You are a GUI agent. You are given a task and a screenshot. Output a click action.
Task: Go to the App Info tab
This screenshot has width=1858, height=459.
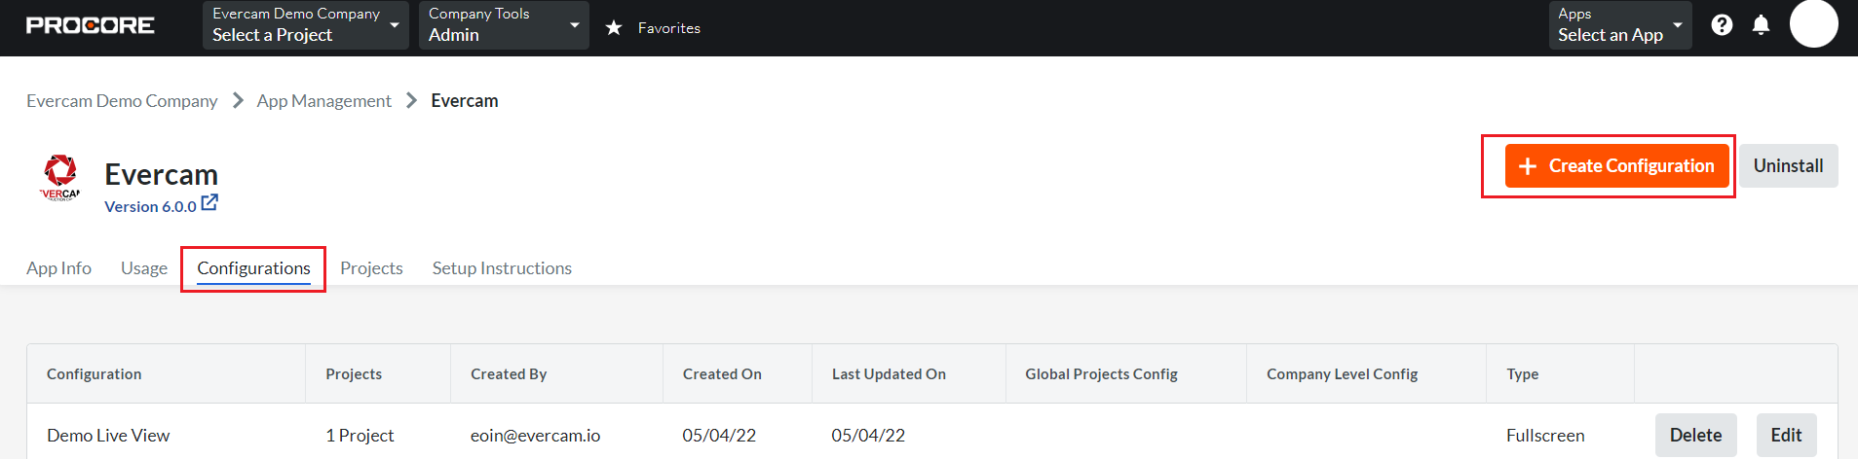(58, 268)
